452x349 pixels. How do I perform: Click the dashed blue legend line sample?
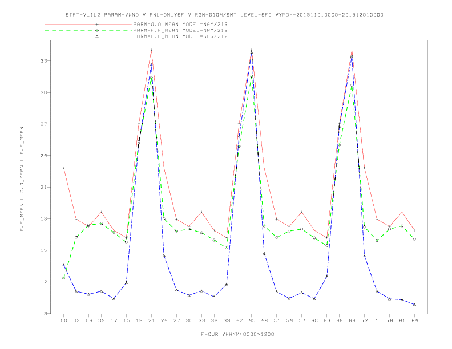88,36
